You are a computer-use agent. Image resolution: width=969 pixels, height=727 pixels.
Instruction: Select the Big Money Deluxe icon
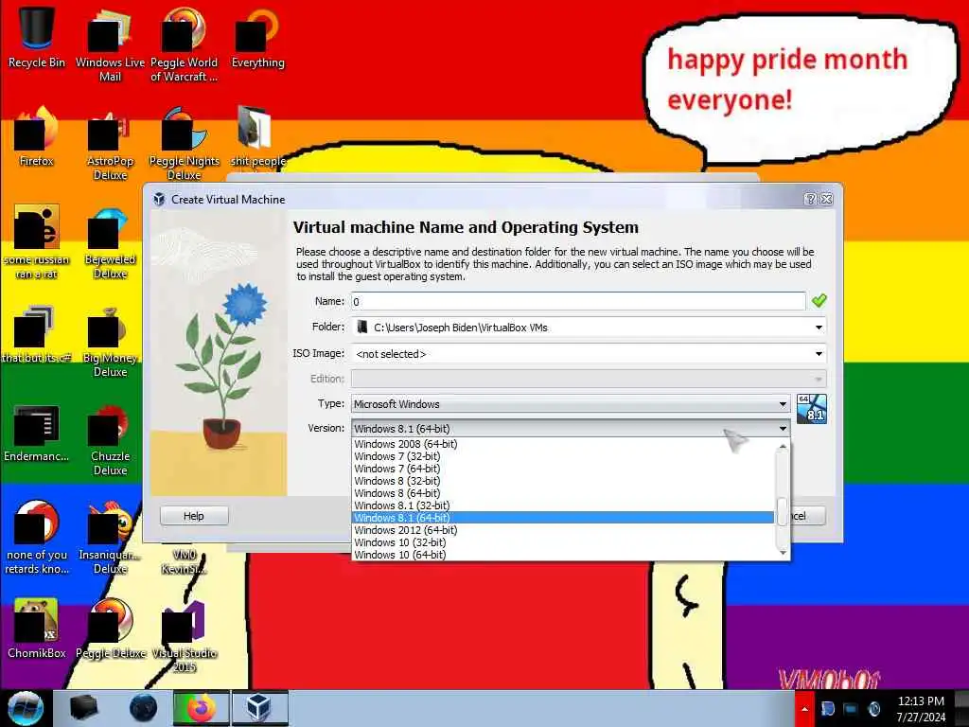(x=110, y=341)
